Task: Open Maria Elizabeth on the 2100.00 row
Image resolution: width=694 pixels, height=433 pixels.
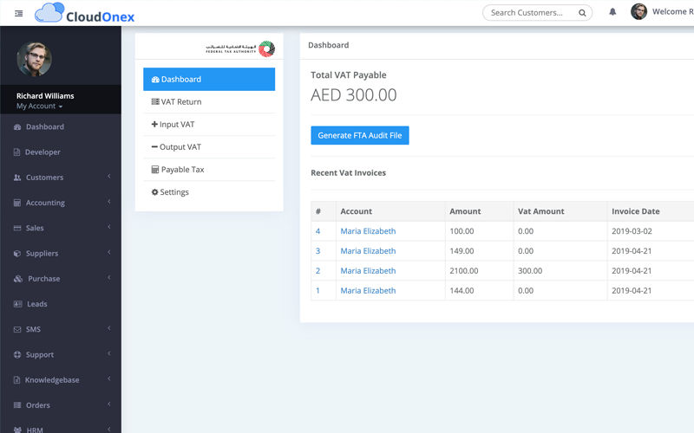Action: tap(368, 271)
